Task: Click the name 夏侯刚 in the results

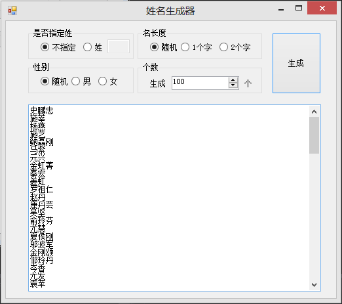Action: (x=41, y=236)
